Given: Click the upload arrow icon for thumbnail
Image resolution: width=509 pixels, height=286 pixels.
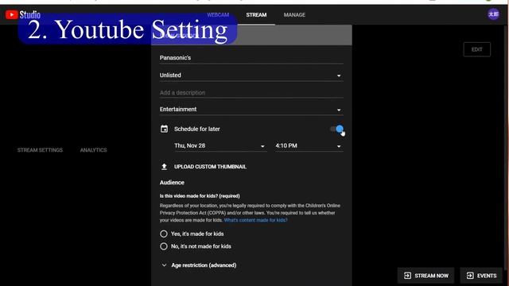Looking at the screenshot, I should coord(164,167).
